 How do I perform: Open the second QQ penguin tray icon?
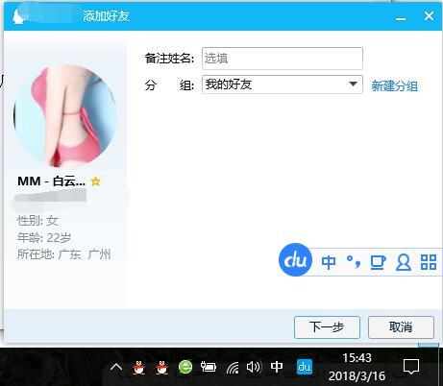[161, 367]
